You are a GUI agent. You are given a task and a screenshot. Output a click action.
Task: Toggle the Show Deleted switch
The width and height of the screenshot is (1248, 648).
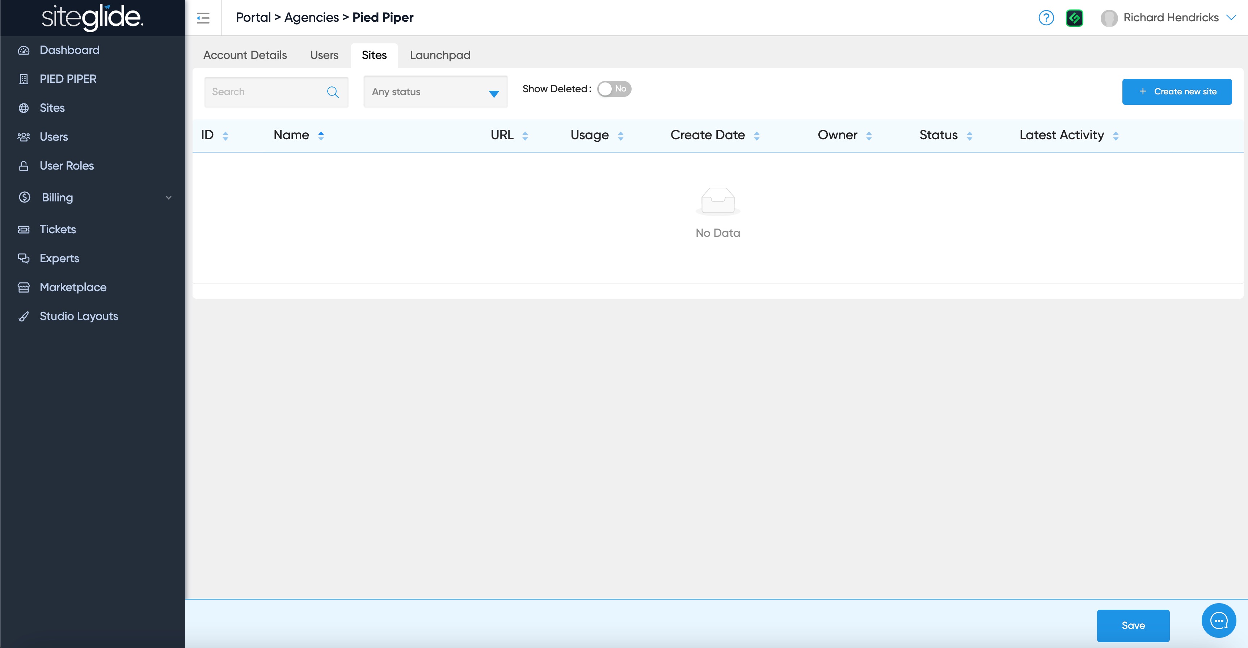[x=614, y=89]
